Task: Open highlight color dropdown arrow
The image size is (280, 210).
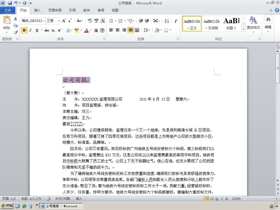Action: pos(81,30)
